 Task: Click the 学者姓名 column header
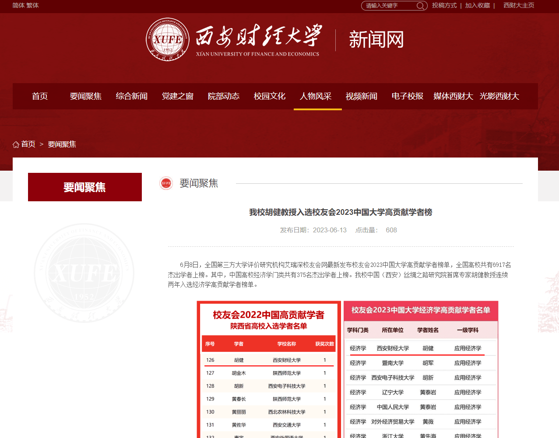click(428, 330)
